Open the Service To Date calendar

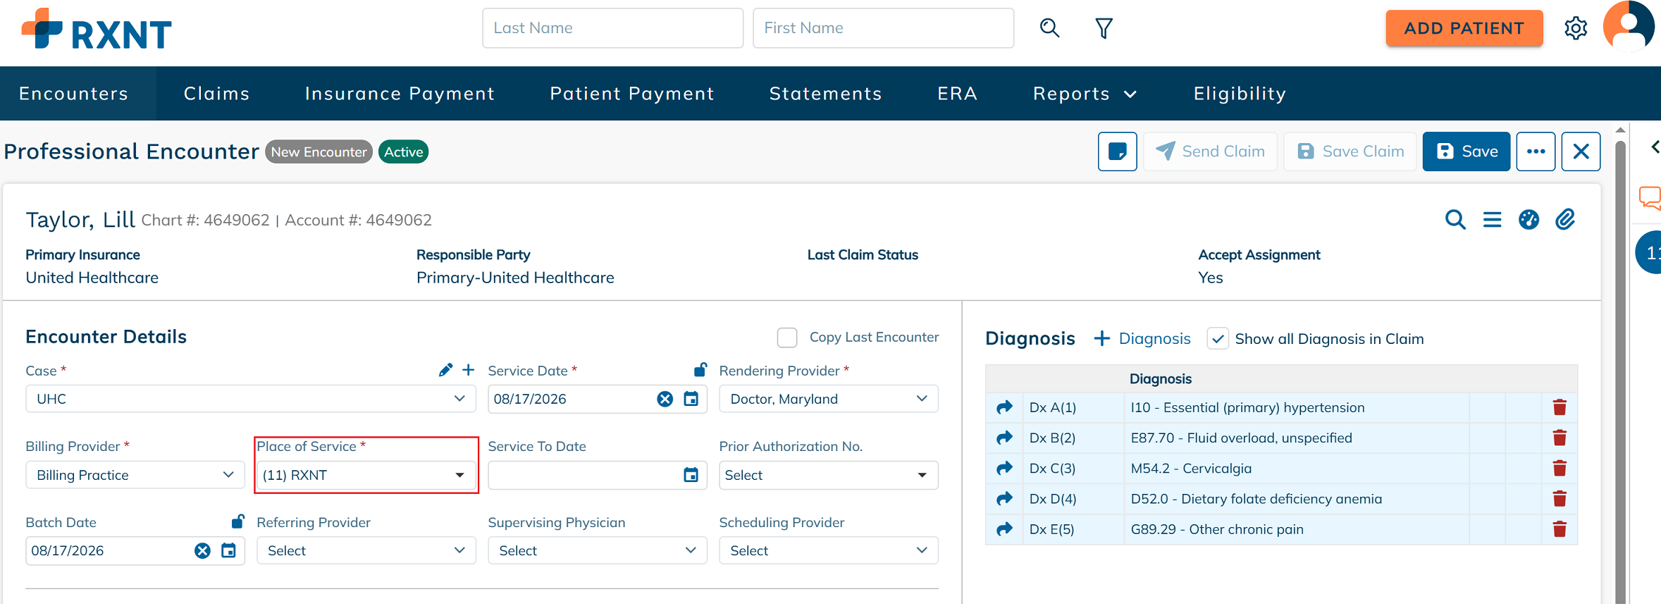tap(691, 475)
